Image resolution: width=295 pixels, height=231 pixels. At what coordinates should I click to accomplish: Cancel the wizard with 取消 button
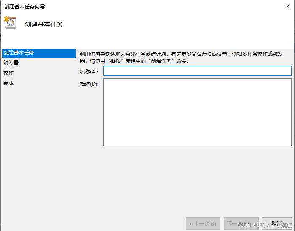click(x=277, y=224)
